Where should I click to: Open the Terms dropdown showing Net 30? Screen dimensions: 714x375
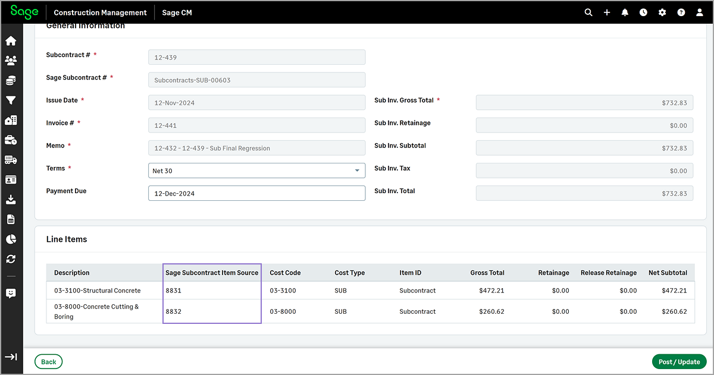256,171
